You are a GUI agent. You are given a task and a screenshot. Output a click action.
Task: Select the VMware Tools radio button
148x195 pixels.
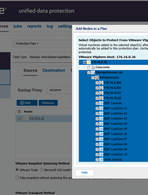[x=17, y=170]
